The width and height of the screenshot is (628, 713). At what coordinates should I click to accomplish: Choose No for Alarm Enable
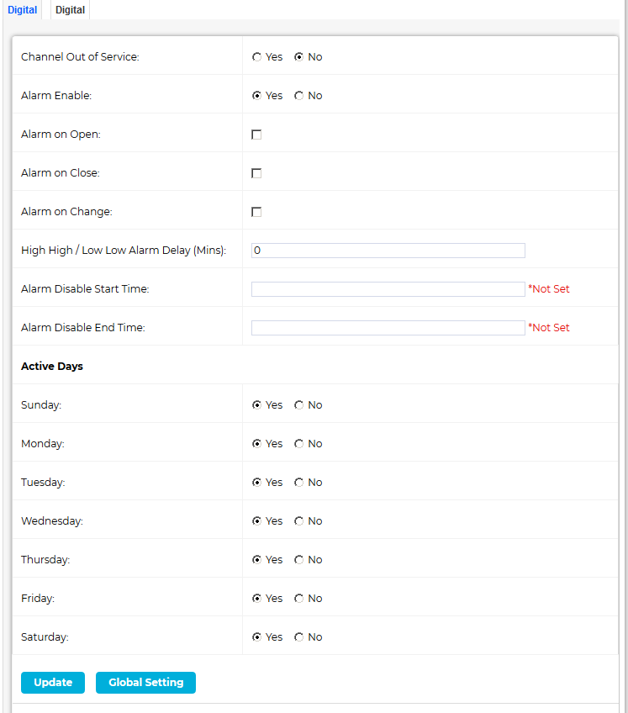point(298,96)
